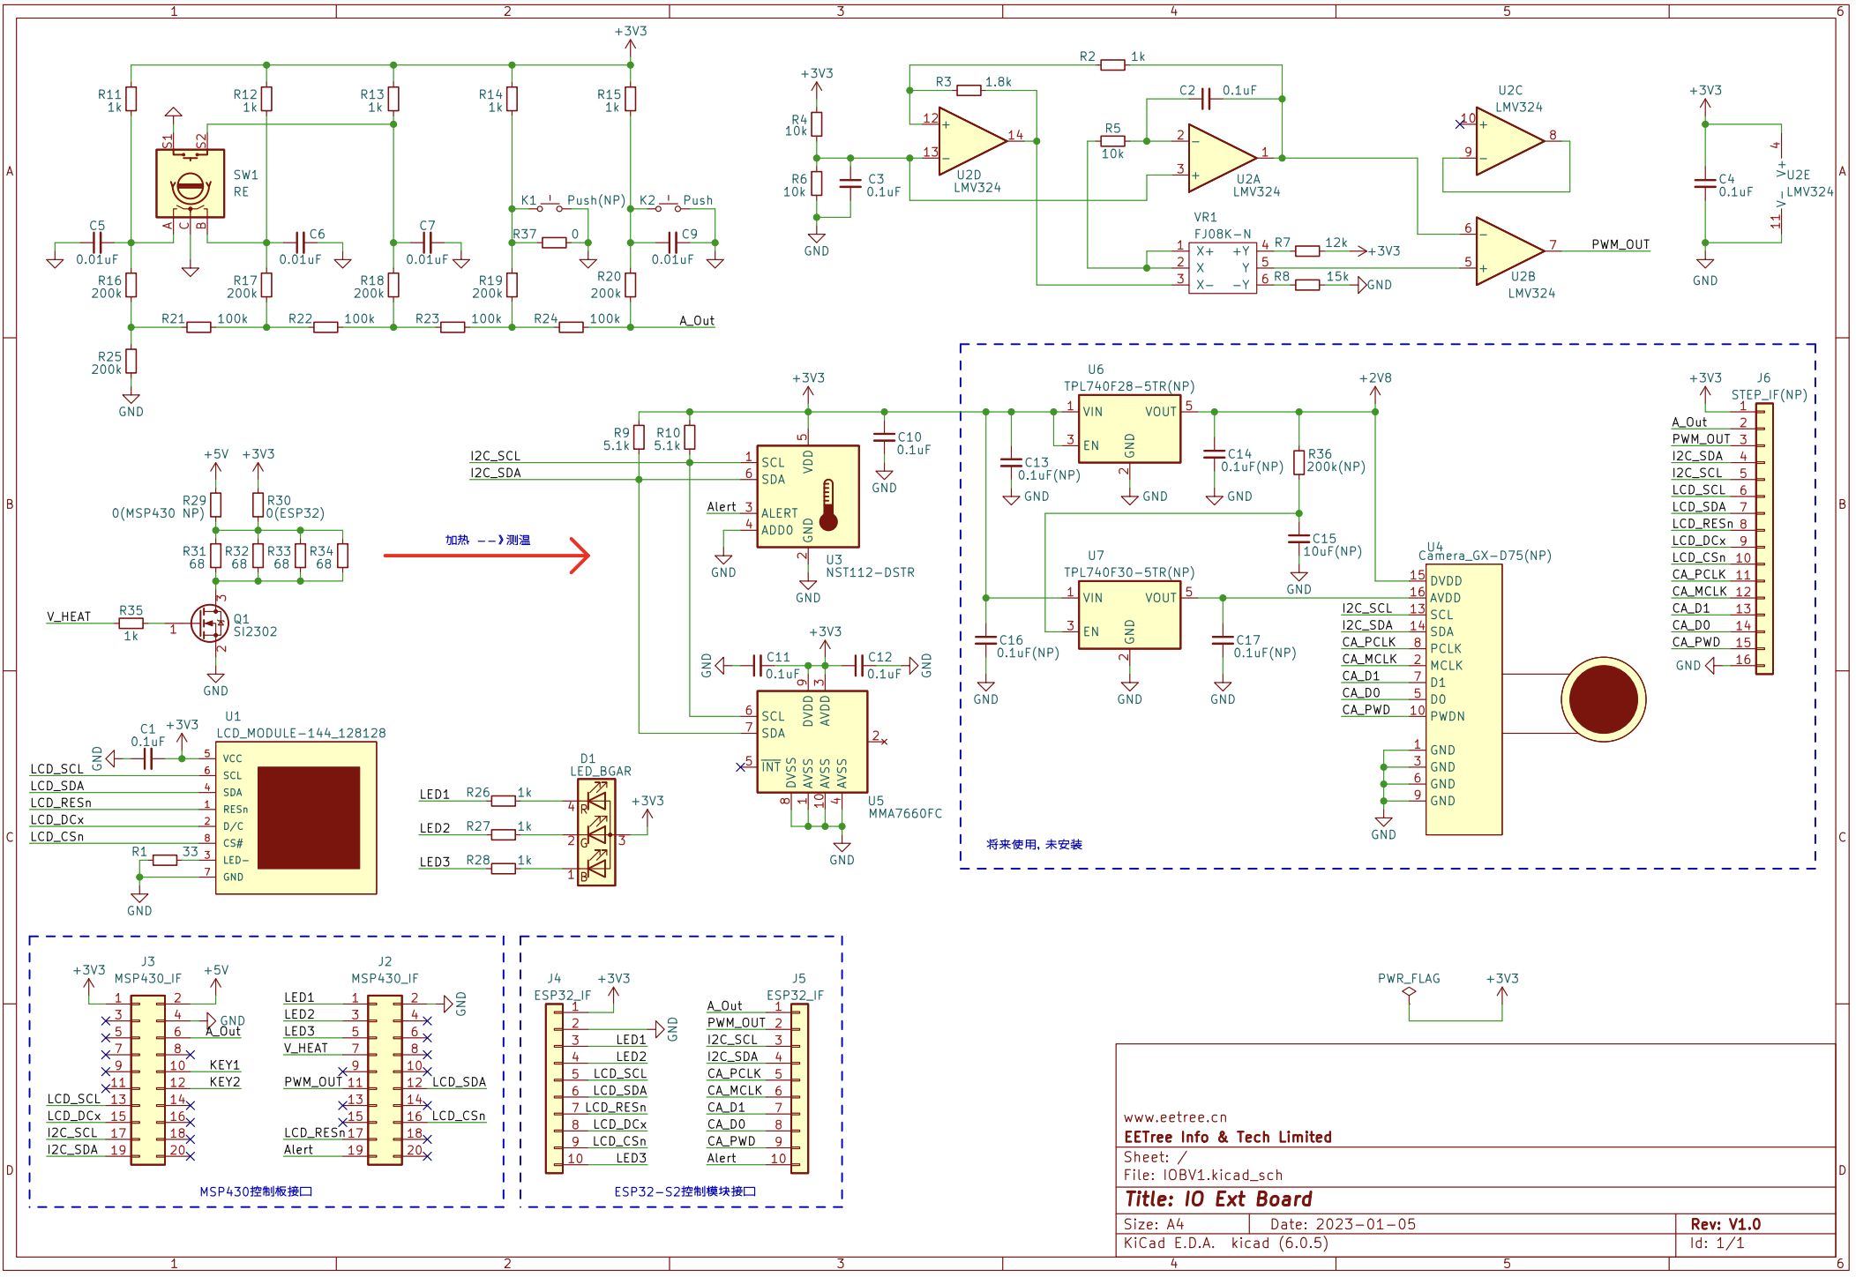
Task: Click the +2V8 power label
Action: [1375, 378]
